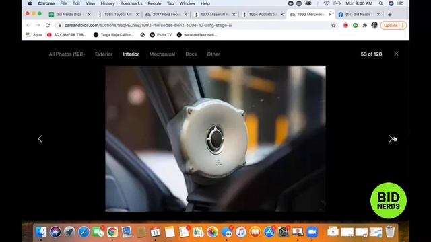The image size is (431, 242).
Task: Close the photo gallery overlay
Action: tap(396, 54)
